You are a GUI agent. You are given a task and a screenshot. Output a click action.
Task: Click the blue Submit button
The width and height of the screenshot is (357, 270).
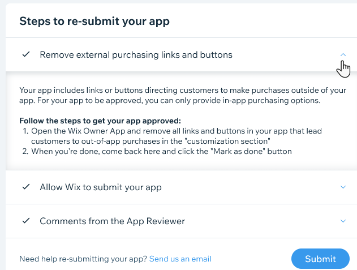click(320, 259)
